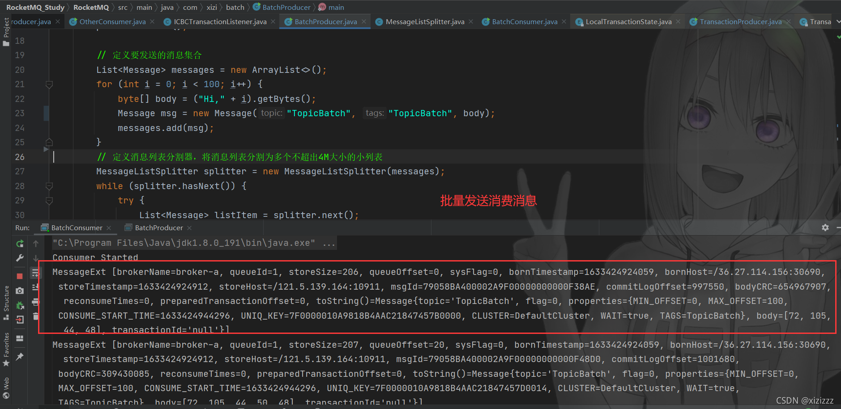Image resolution: width=841 pixels, height=409 pixels.
Task: Open RocketMQ module in breadcrumb
Action: click(91, 7)
